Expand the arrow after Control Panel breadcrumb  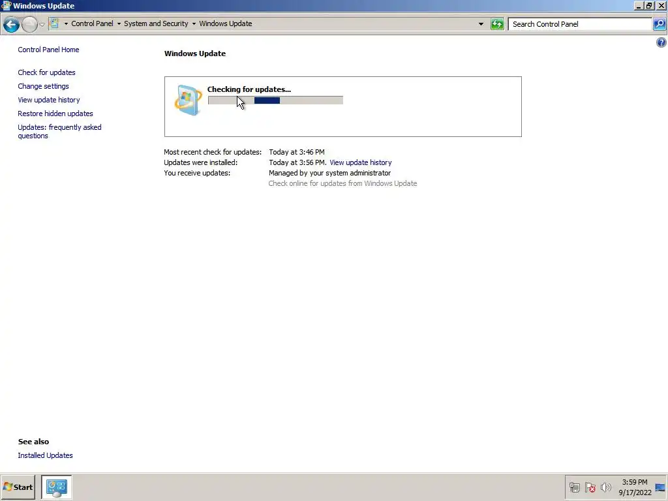click(119, 24)
